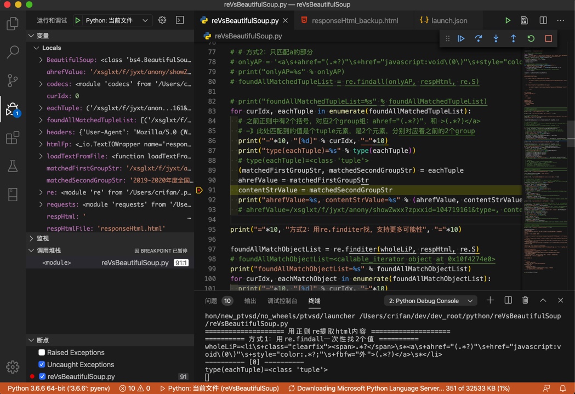This screenshot has width=575, height=394.
Task: Open the Run and Debug view icon
Action: coord(13,109)
